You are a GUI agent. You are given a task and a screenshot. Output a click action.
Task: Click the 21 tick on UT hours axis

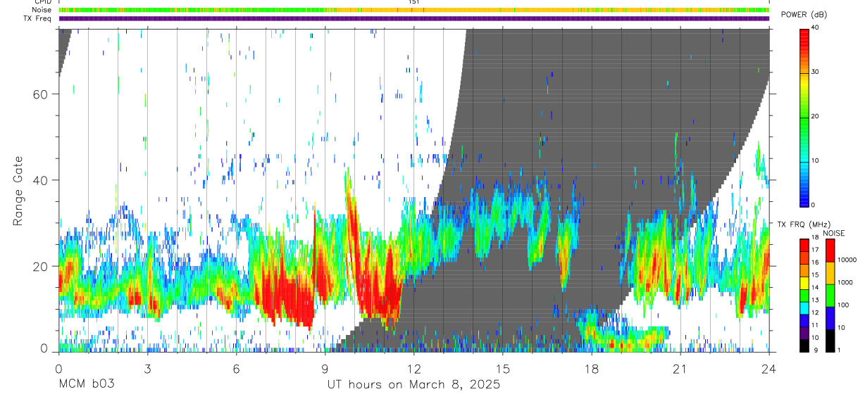coord(680,368)
